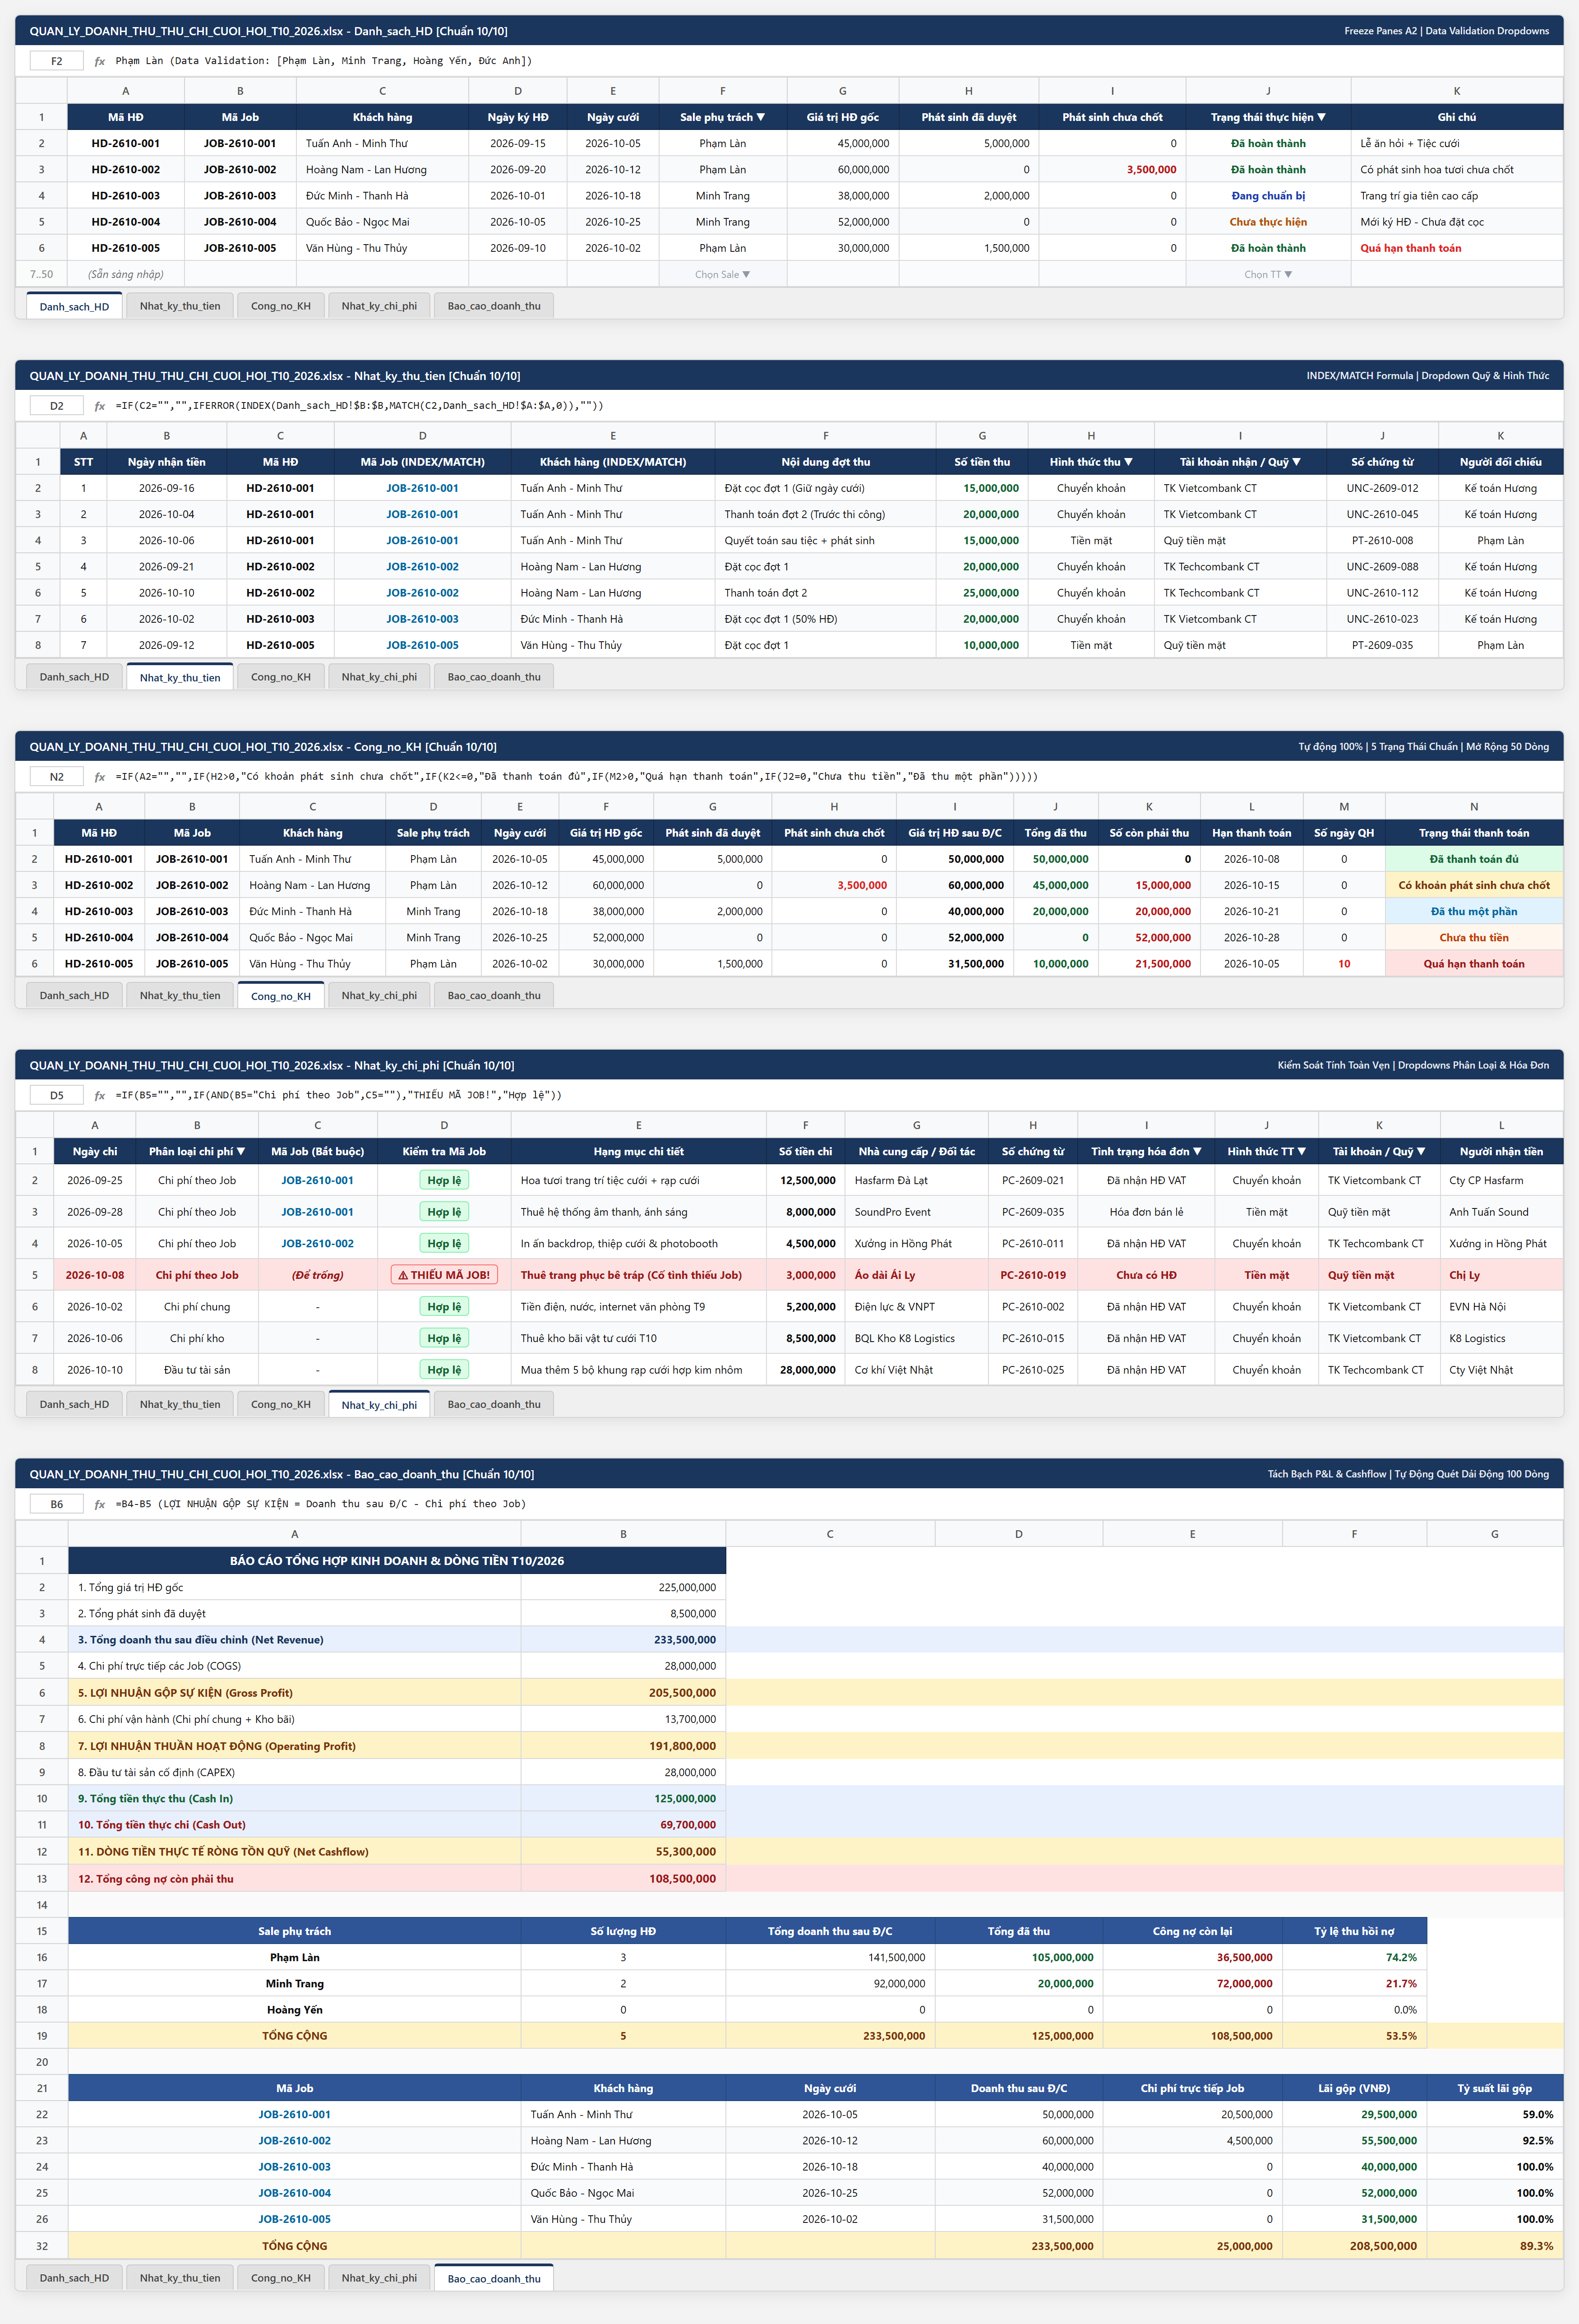Expand the Hình thức thu header dropdown
This screenshot has height=2324, width=1579.
point(1128,462)
